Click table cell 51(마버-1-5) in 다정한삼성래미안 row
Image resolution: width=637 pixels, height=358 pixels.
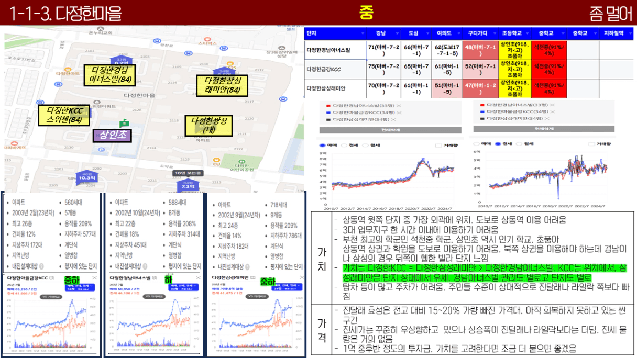446,88
